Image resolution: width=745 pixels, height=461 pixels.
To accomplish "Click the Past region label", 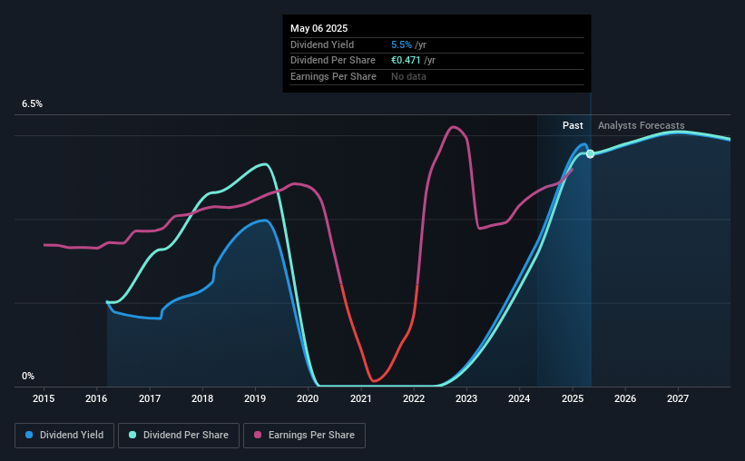I will (x=573, y=125).
